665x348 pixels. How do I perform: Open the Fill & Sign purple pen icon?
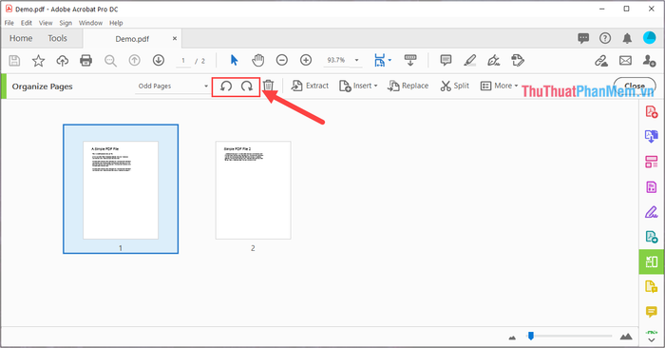pyautogui.click(x=652, y=212)
